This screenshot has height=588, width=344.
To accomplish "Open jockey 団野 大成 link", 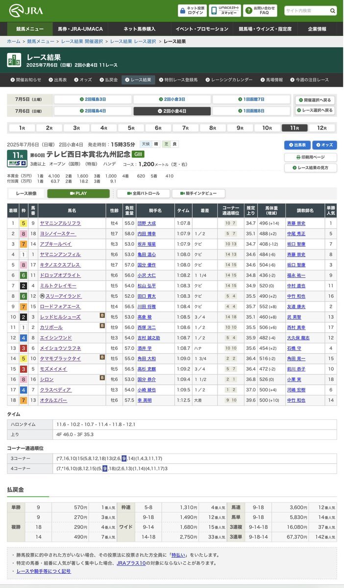I will click(x=147, y=223).
